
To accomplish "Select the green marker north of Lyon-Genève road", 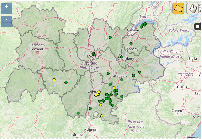I will (x=110, y=37).
